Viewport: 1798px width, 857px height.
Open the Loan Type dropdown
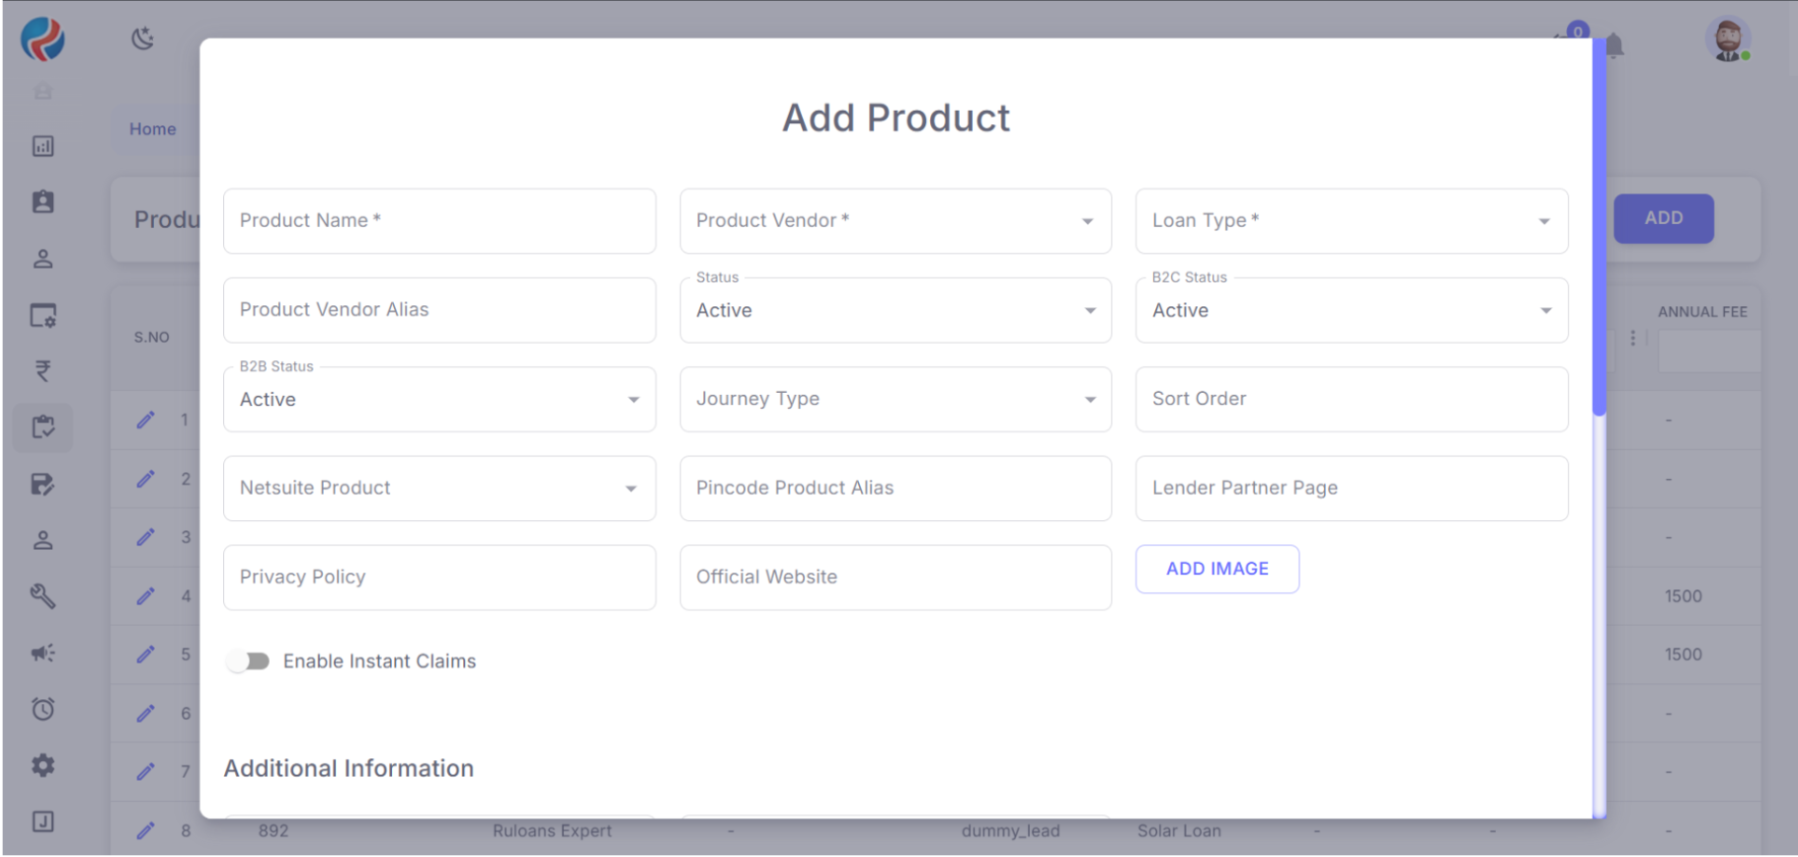click(1351, 221)
